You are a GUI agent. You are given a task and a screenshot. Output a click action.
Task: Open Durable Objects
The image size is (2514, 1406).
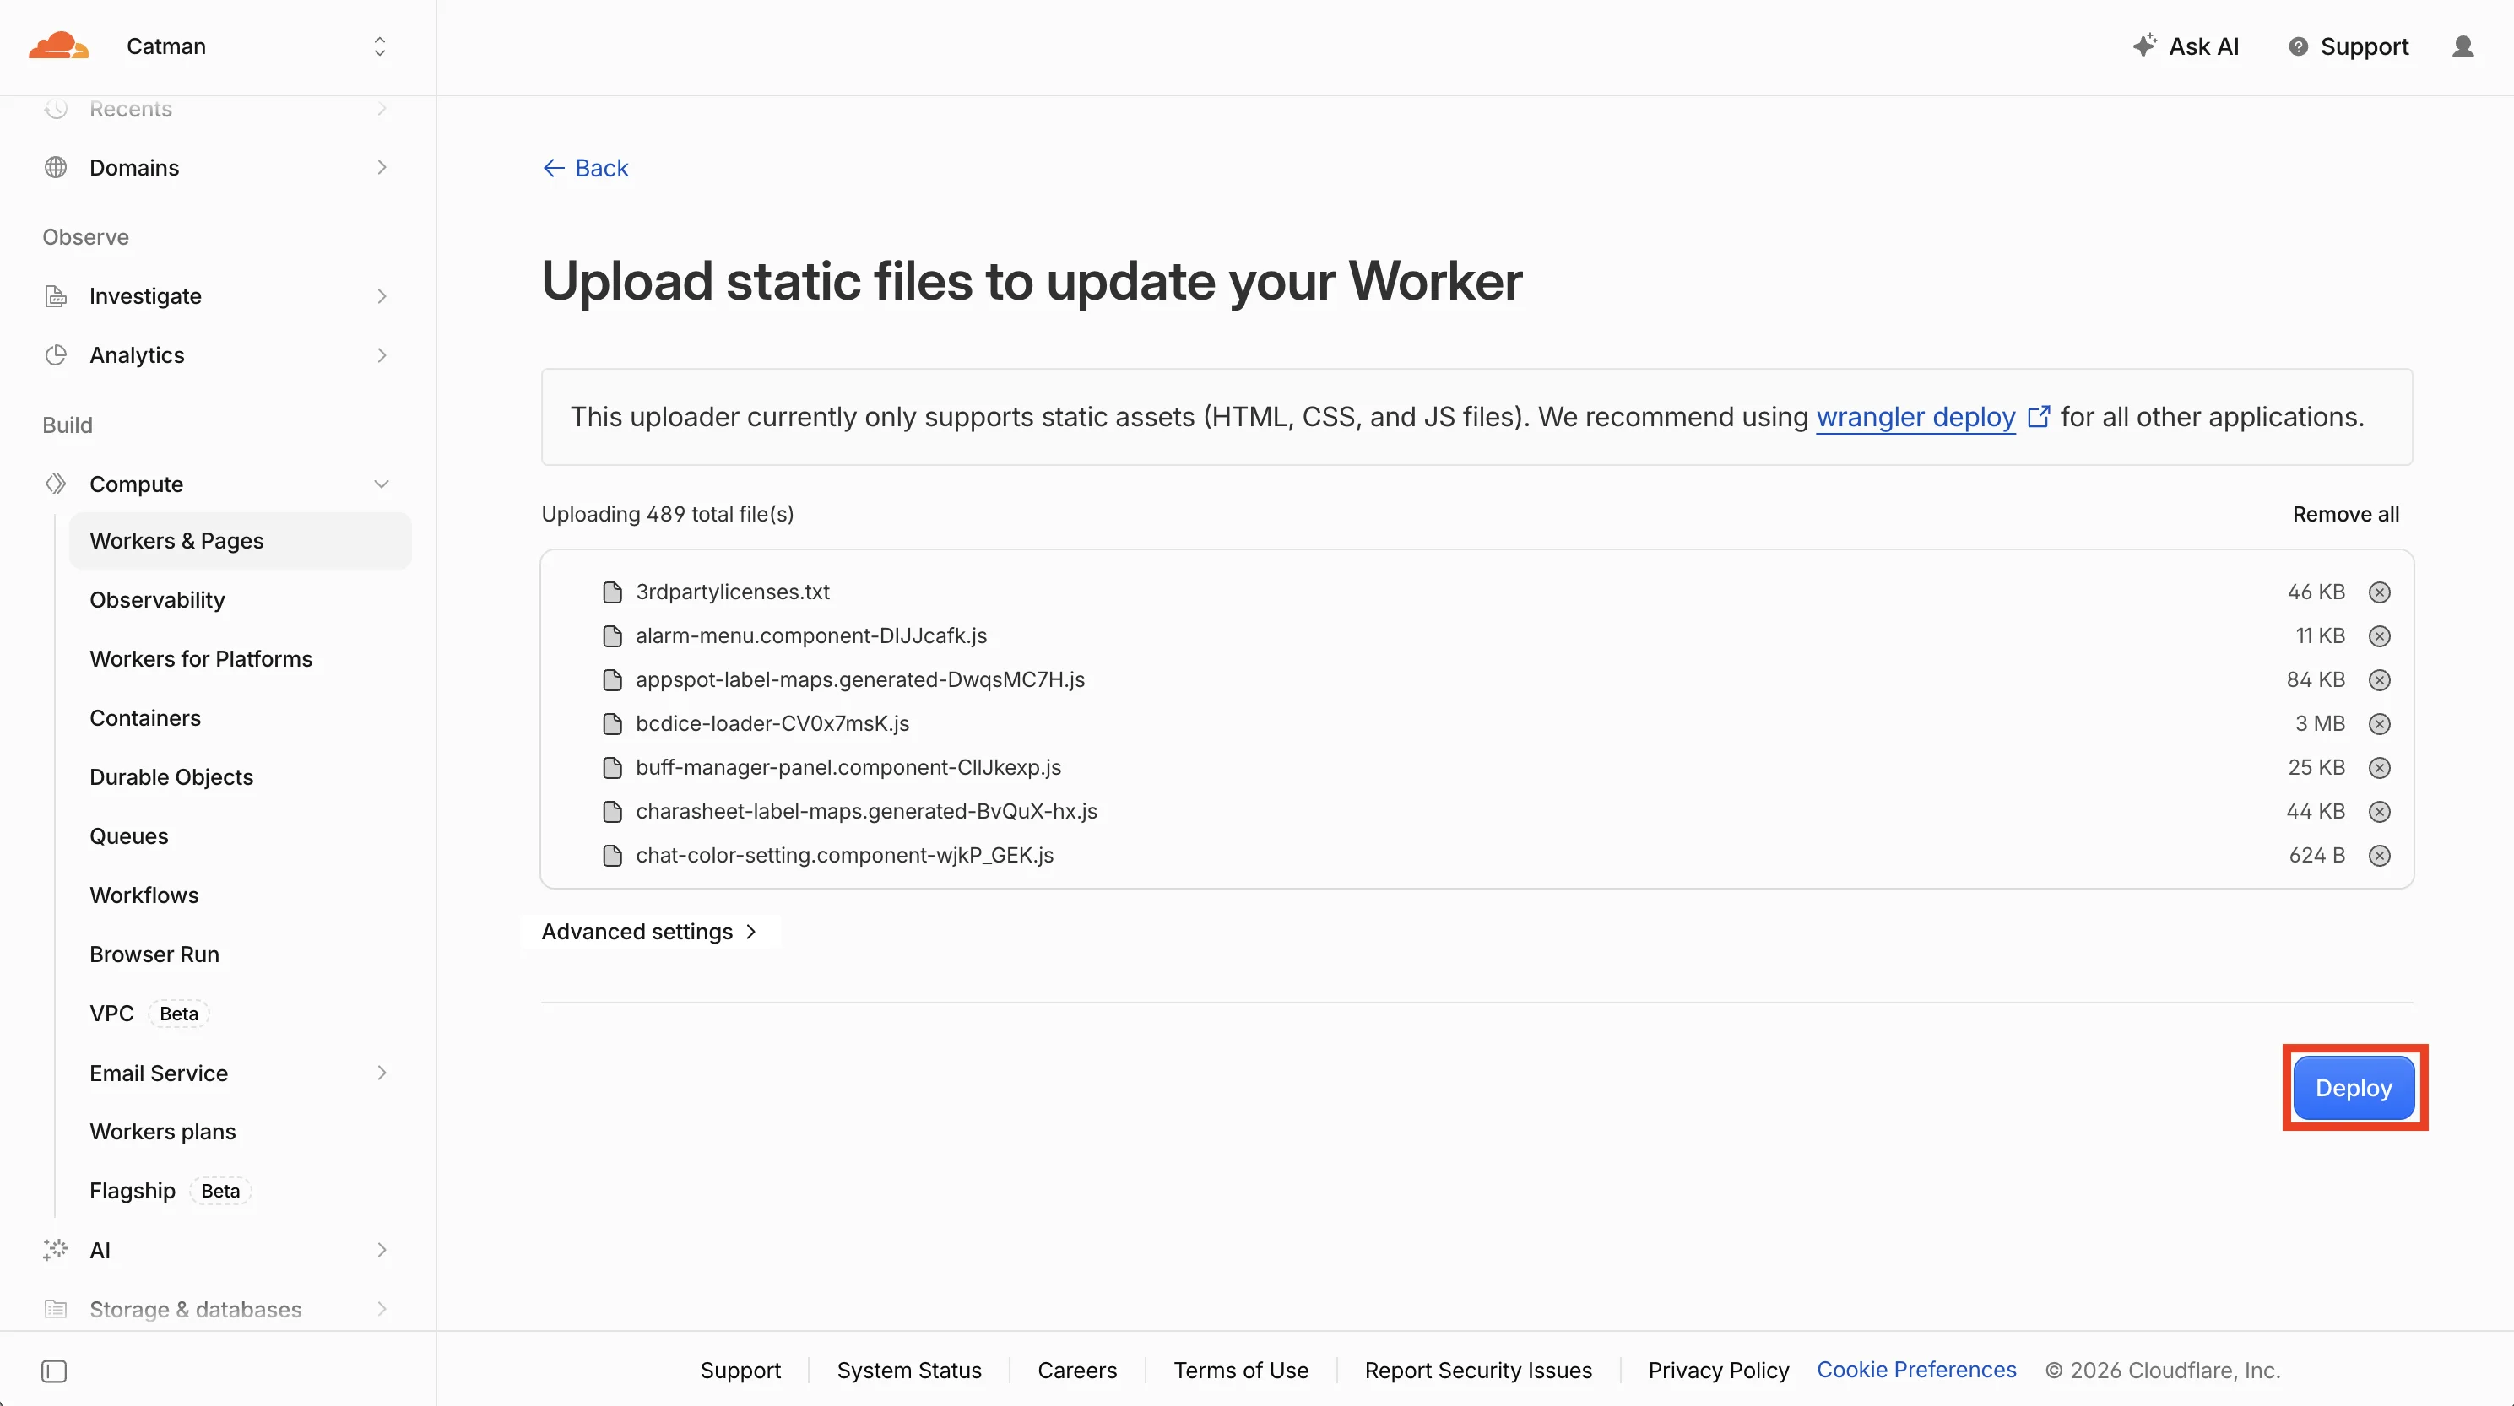click(171, 776)
